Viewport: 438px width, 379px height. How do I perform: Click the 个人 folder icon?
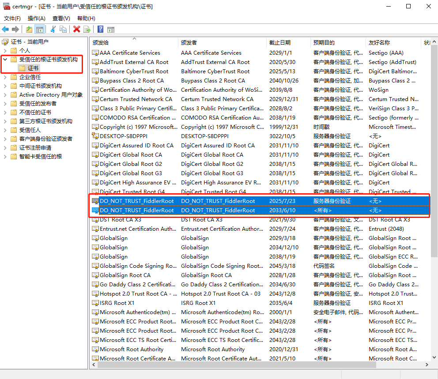(14, 50)
